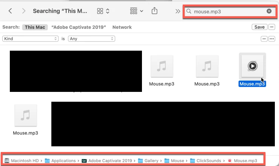279x166 pixels.
Task: Go back with the left chevron
Action: coord(10,11)
